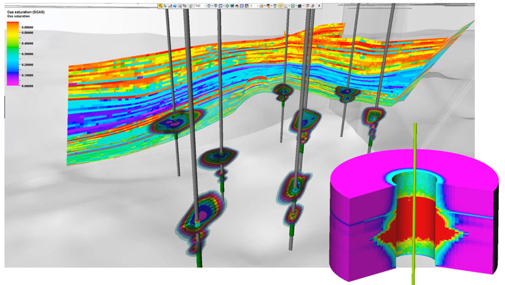Expand the arrow beside home view icon
Screen dimensions: 505x285
[212, 6]
